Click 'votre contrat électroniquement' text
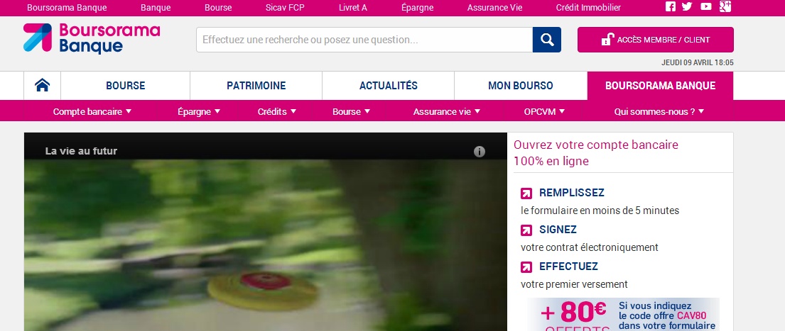Viewport: 785px width, 331px height. (589, 247)
